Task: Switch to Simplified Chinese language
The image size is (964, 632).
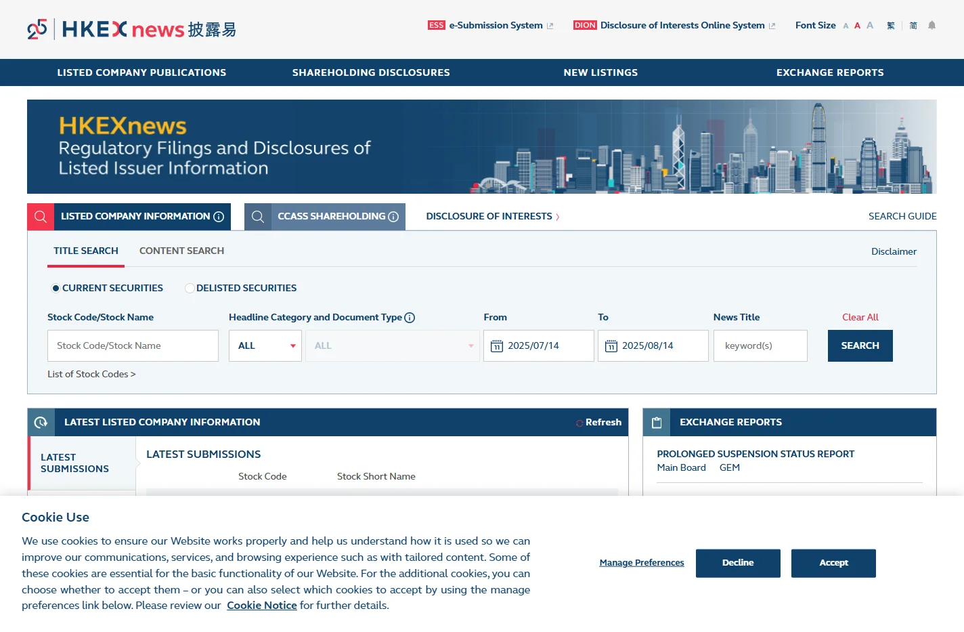Action: 913,25
